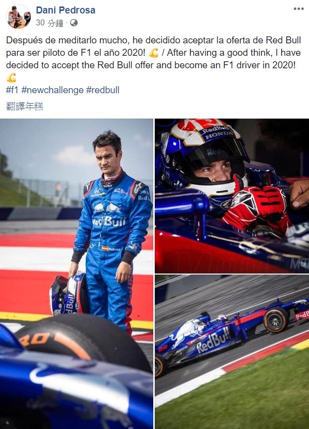The image size is (309, 429).
Task: Click the second flexed biceps emoji on its own line
Action: click(11, 78)
